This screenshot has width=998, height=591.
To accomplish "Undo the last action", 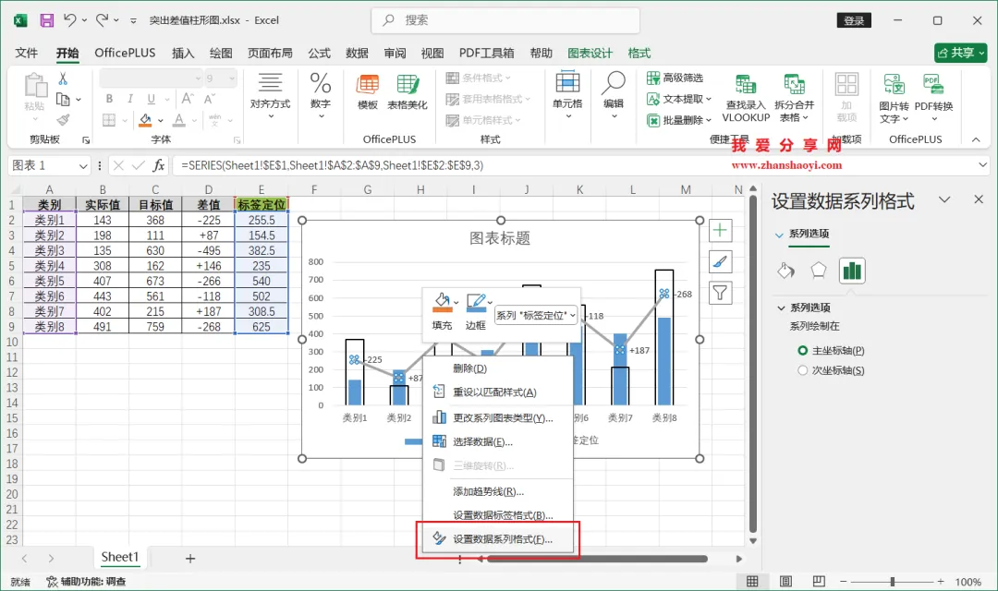I will pos(69,20).
